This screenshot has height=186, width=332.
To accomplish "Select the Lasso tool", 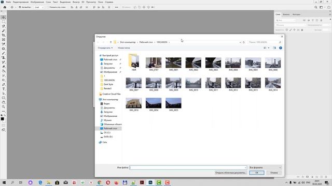I will pyautogui.click(x=4, y=26).
